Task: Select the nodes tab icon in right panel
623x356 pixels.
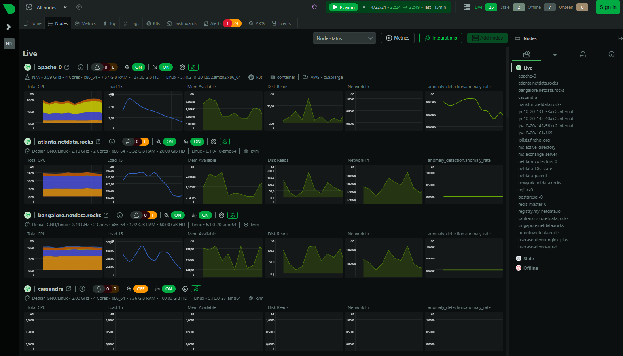Action: (526, 54)
